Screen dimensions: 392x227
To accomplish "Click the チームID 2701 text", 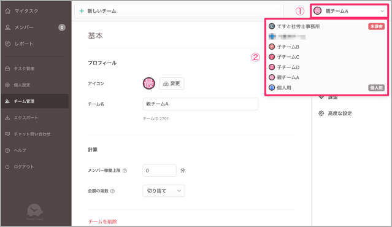I will tap(155, 119).
